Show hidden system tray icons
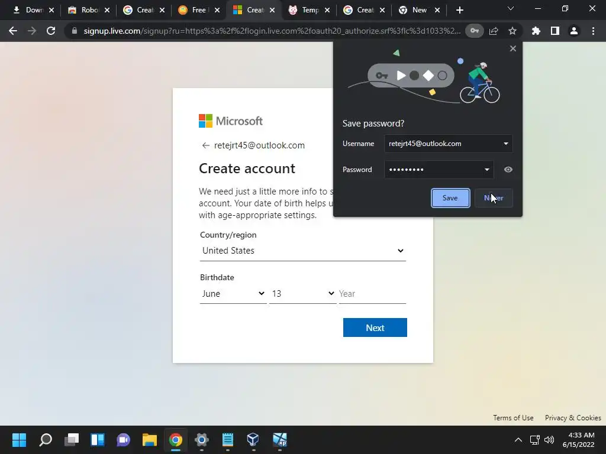 click(x=518, y=440)
